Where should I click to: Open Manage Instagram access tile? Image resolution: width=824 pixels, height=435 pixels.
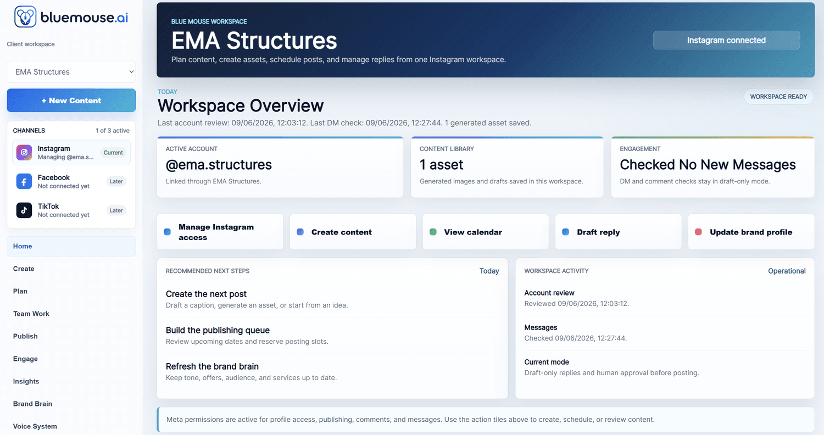pyautogui.click(x=220, y=232)
